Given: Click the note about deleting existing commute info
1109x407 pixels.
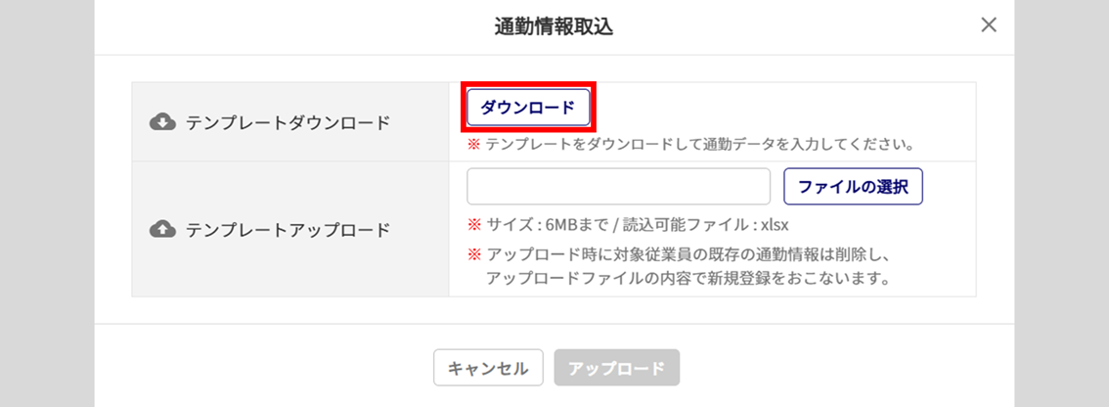Looking at the screenshot, I should 686,254.
